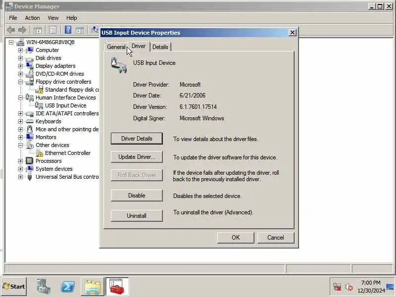Viewport: 396px width, 297px height.
Task: Expand the Monitors node
Action: coord(20,137)
